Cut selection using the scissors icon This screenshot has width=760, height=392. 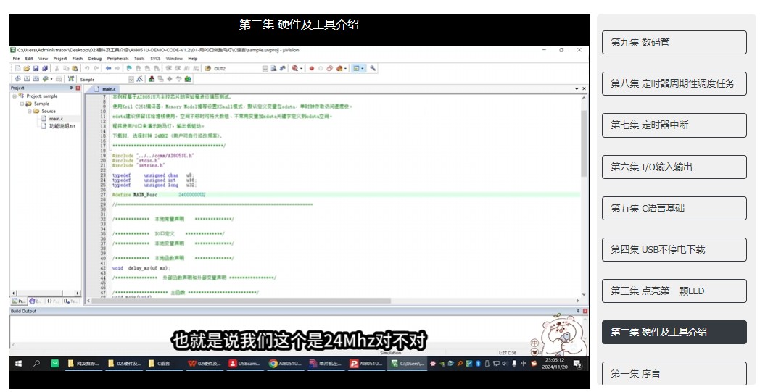[57, 68]
